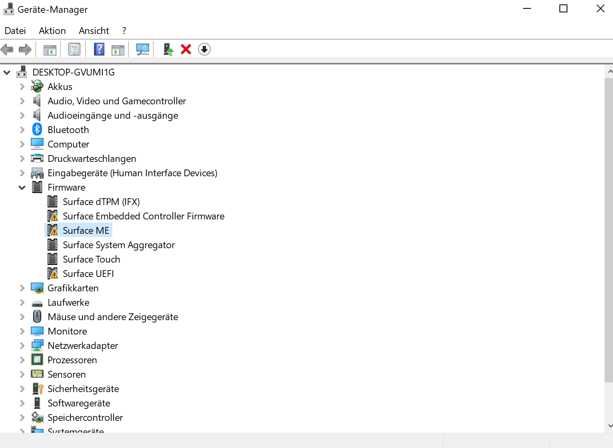The height and width of the screenshot is (448, 613).
Task: Open the Ansicht menu
Action: (x=94, y=31)
